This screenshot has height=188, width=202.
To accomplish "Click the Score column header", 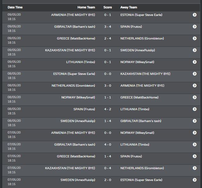I will click(x=108, y=7).
